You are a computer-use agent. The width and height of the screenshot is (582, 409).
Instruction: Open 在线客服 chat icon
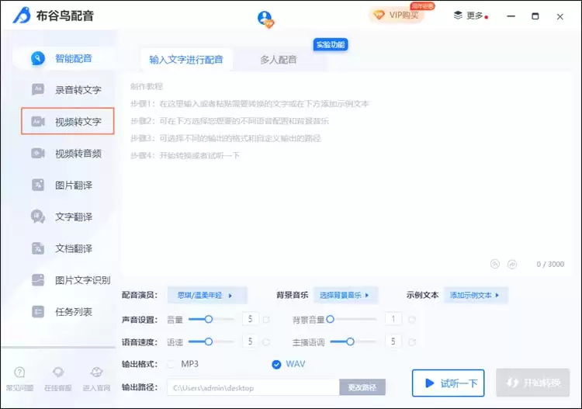click(58, 372)
